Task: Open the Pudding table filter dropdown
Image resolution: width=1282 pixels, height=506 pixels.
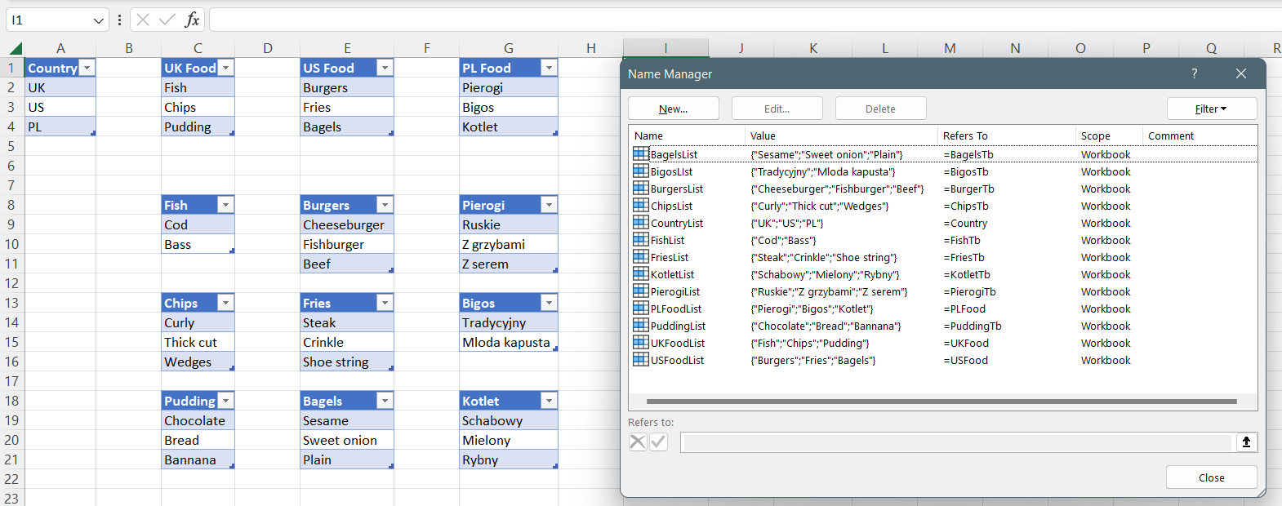Action: tap(226, 401)
